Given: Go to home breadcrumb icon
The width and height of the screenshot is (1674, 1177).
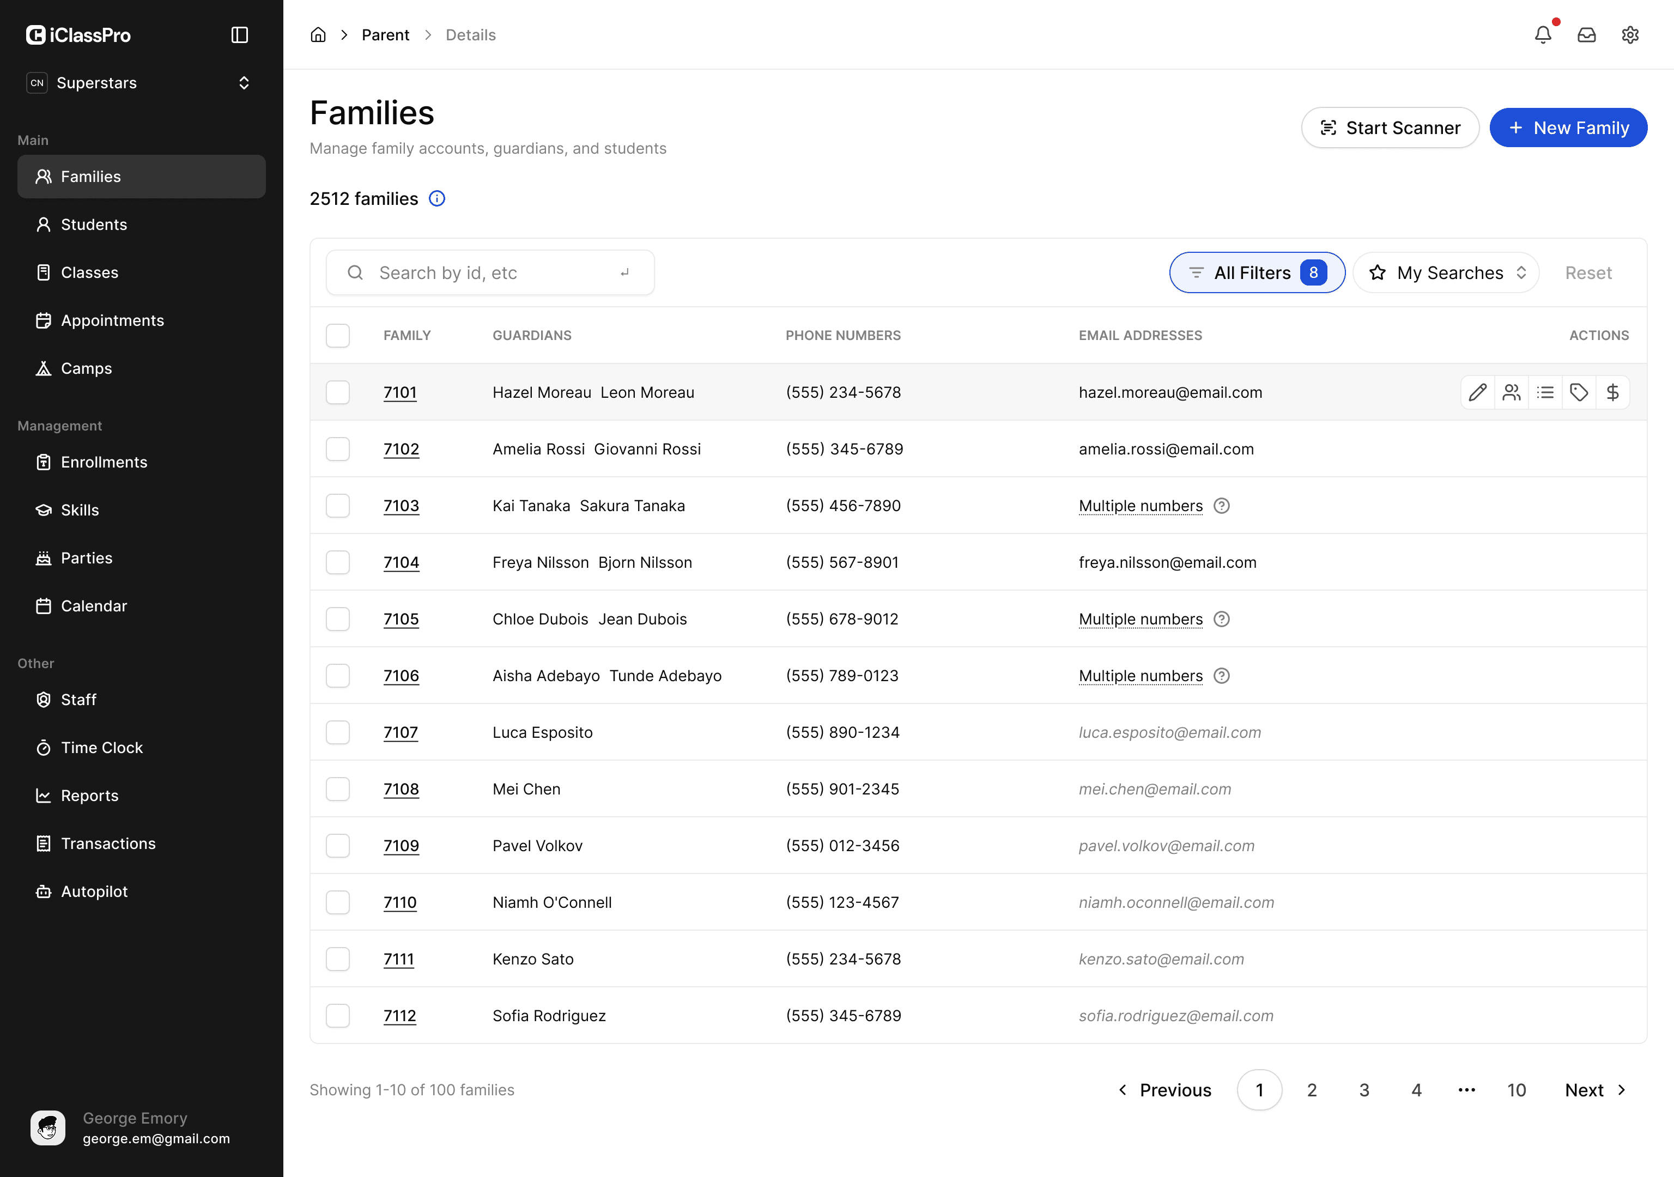Looking at the screenshot, I should pyautogui.click(x=318, y=35).
